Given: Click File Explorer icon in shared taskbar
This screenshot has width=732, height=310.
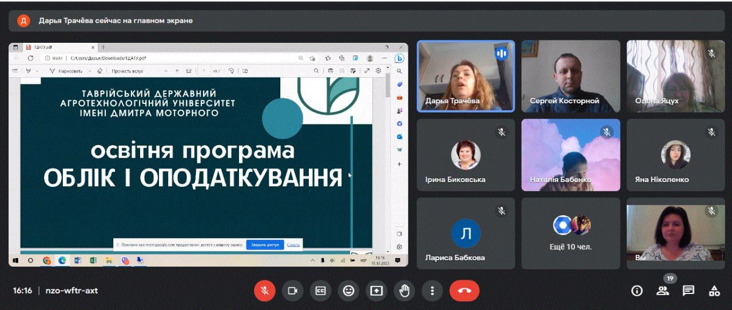Looking at the screenshot, I should pyautogui.click(x=108, y=261).
